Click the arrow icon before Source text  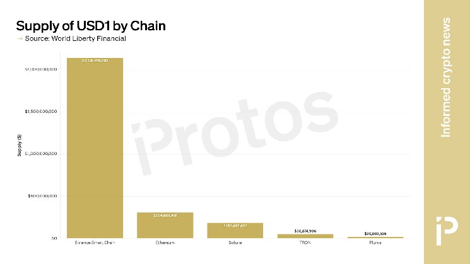click(x=19, y=39)
